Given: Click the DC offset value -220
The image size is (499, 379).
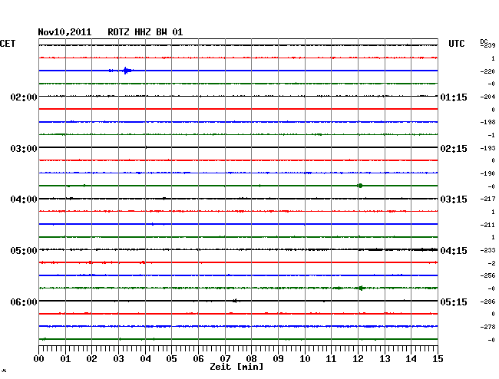Looking at the screenshot, I should 487,71.
